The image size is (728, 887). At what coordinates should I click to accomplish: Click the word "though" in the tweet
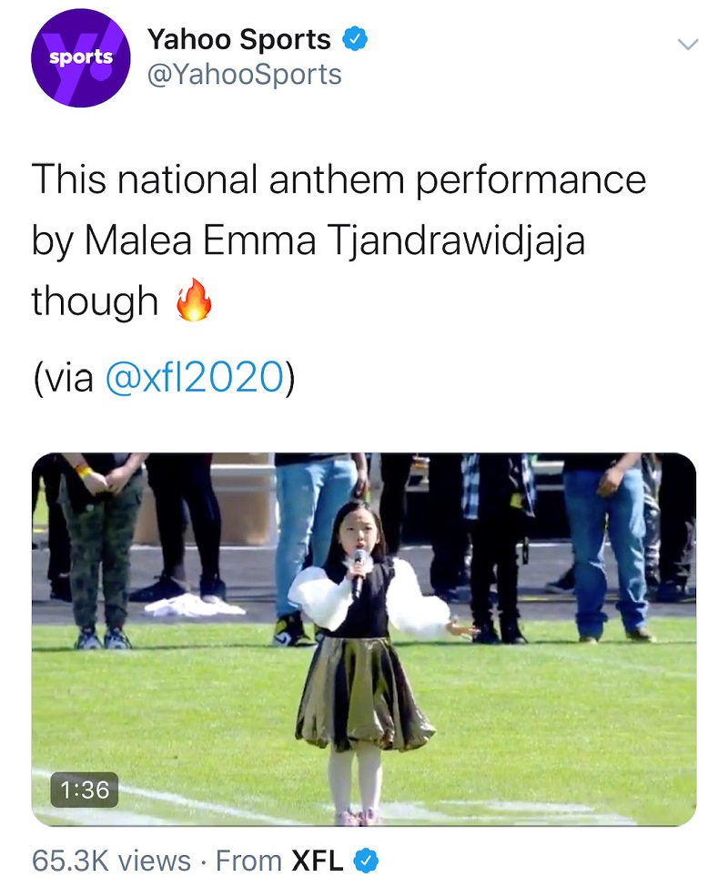coord(95,301)
